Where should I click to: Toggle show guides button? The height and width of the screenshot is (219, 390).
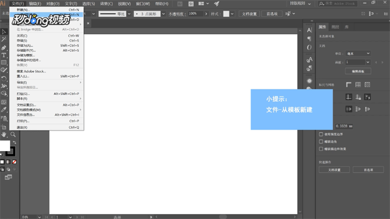coord(349,97)
